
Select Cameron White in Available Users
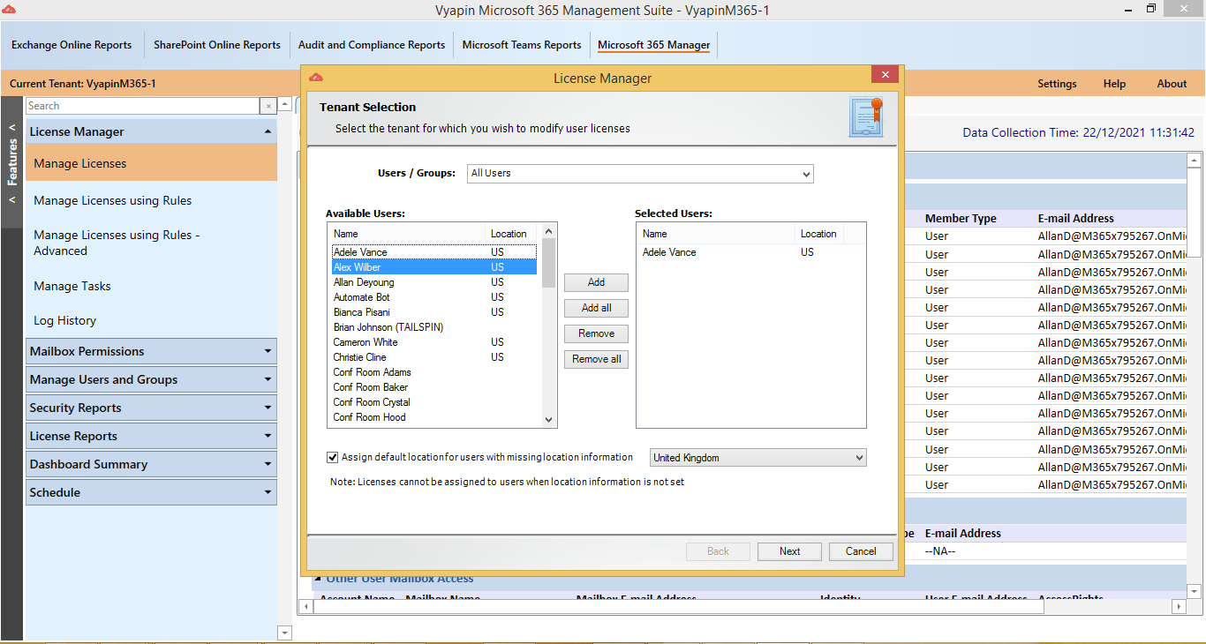coord(434,342)
